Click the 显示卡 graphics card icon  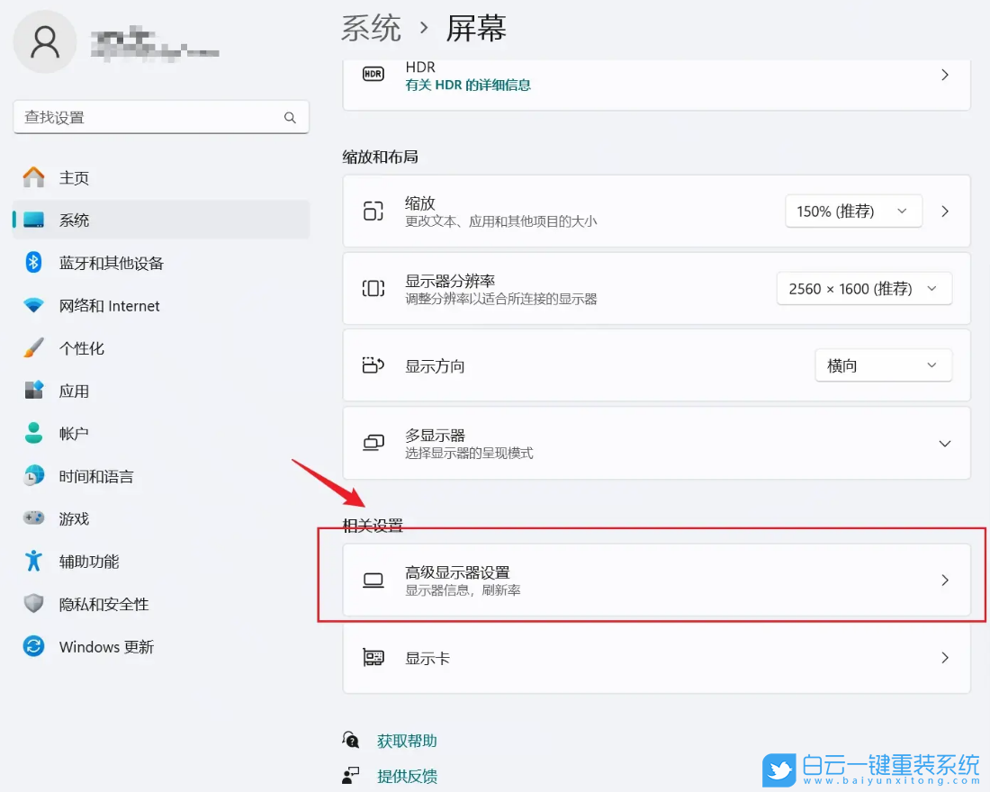click(373, 658)
